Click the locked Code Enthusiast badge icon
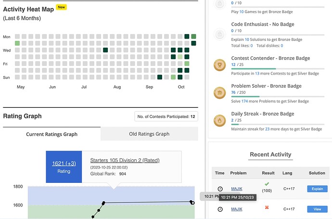Screen dimensions: 332x219 click(219, 34)
